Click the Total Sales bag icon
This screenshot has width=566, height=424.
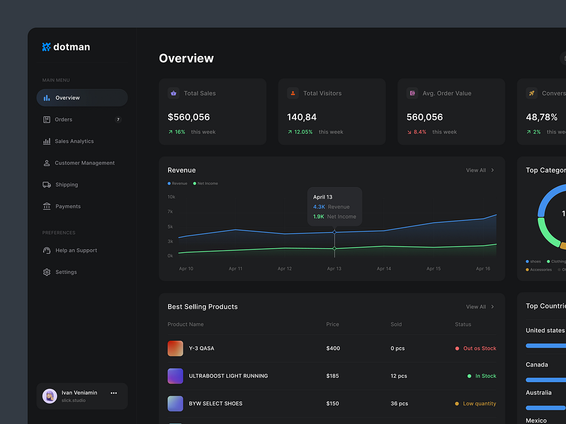coord(174,93)
